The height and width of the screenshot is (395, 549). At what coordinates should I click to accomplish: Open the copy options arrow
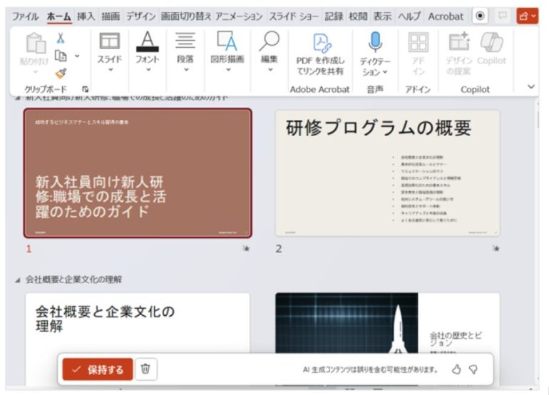77,56
